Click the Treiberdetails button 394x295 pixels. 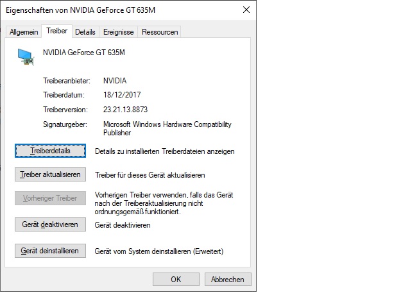coord(50,151)
